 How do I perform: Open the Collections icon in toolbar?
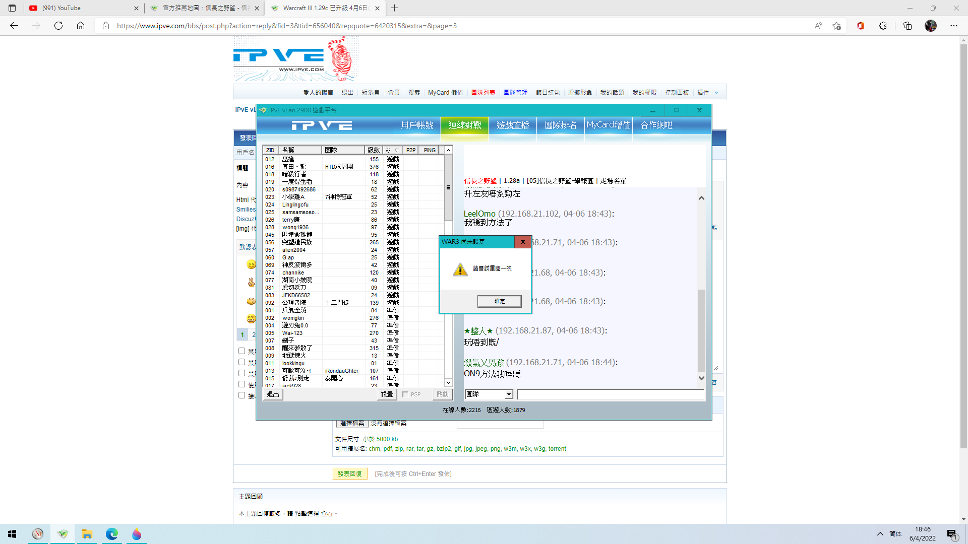tap(907, 26)
